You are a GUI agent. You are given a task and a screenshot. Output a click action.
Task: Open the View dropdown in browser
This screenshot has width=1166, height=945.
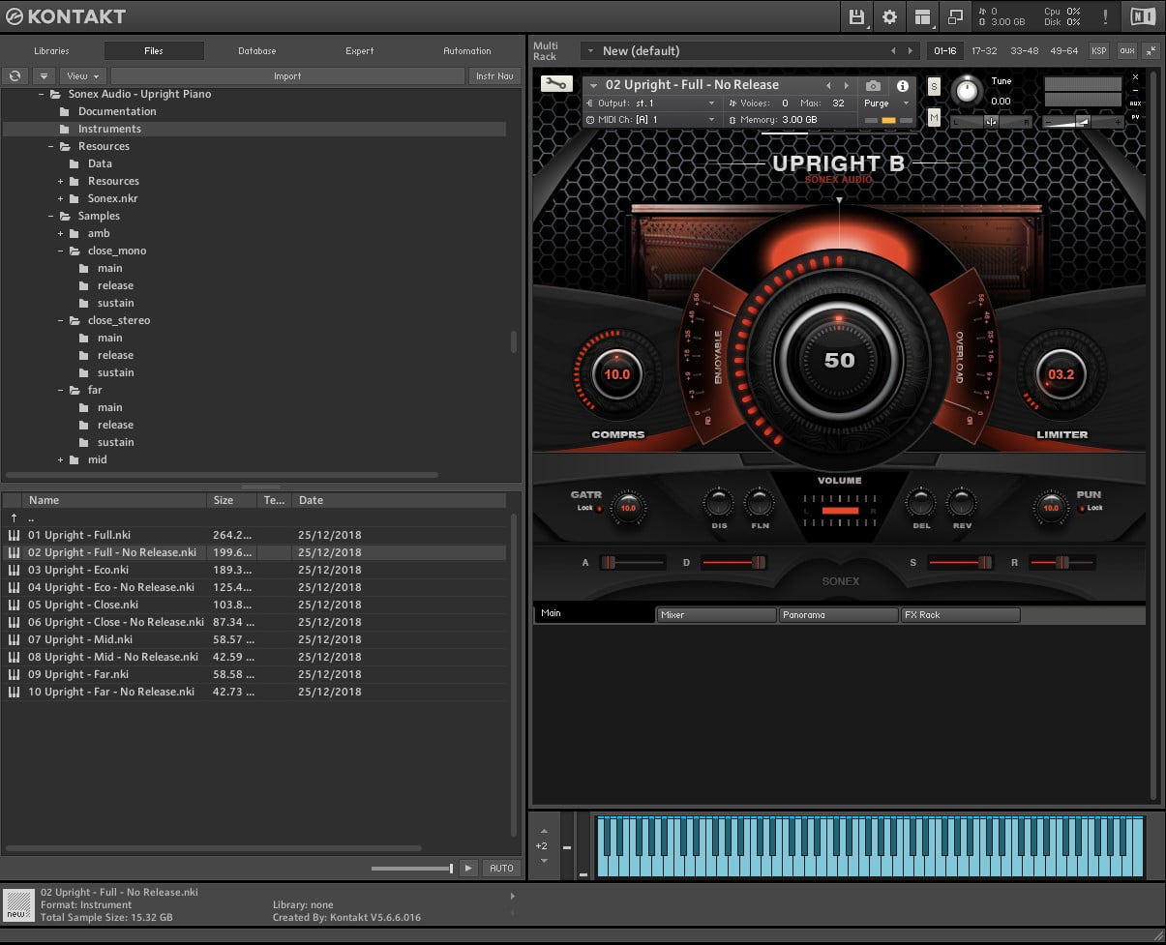83,75
